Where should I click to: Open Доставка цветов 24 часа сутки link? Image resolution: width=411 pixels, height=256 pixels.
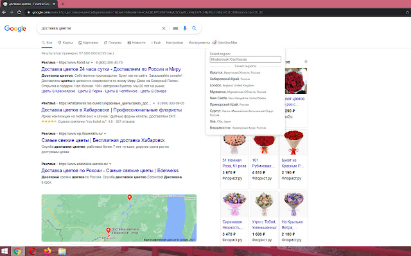[x=111, y=69]
